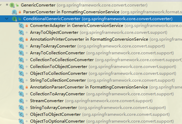This screenshot has height=124, width=182.
Task: Select ArrayToObjectConverter in the hierarchy
Action: click(54, 32)
